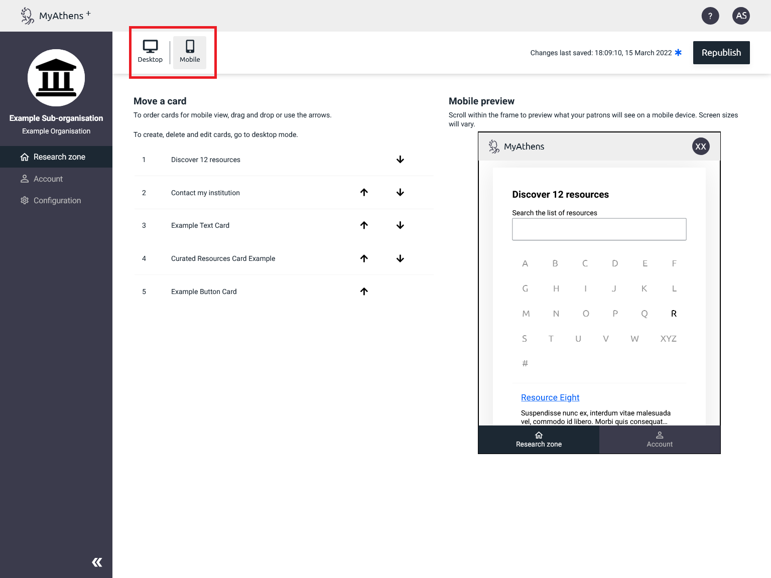771x578 pixels.
Task: Click the Republish button
Action: pyautogui.click(x=721, y=53)
